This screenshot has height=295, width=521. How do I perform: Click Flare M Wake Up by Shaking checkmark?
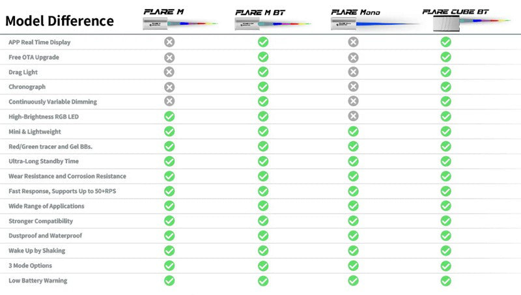[169, 251]
